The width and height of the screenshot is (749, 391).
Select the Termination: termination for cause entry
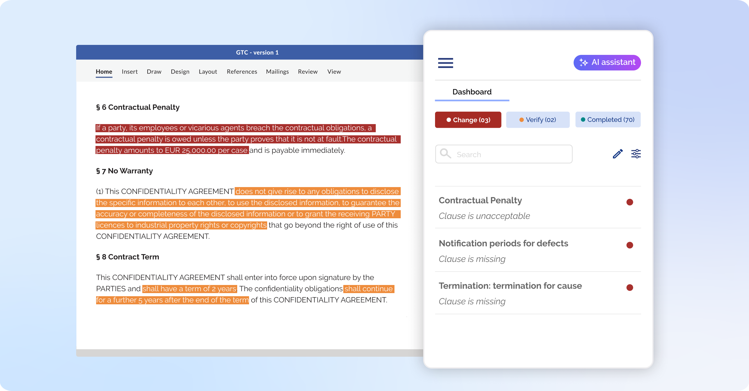pos(510,286)
